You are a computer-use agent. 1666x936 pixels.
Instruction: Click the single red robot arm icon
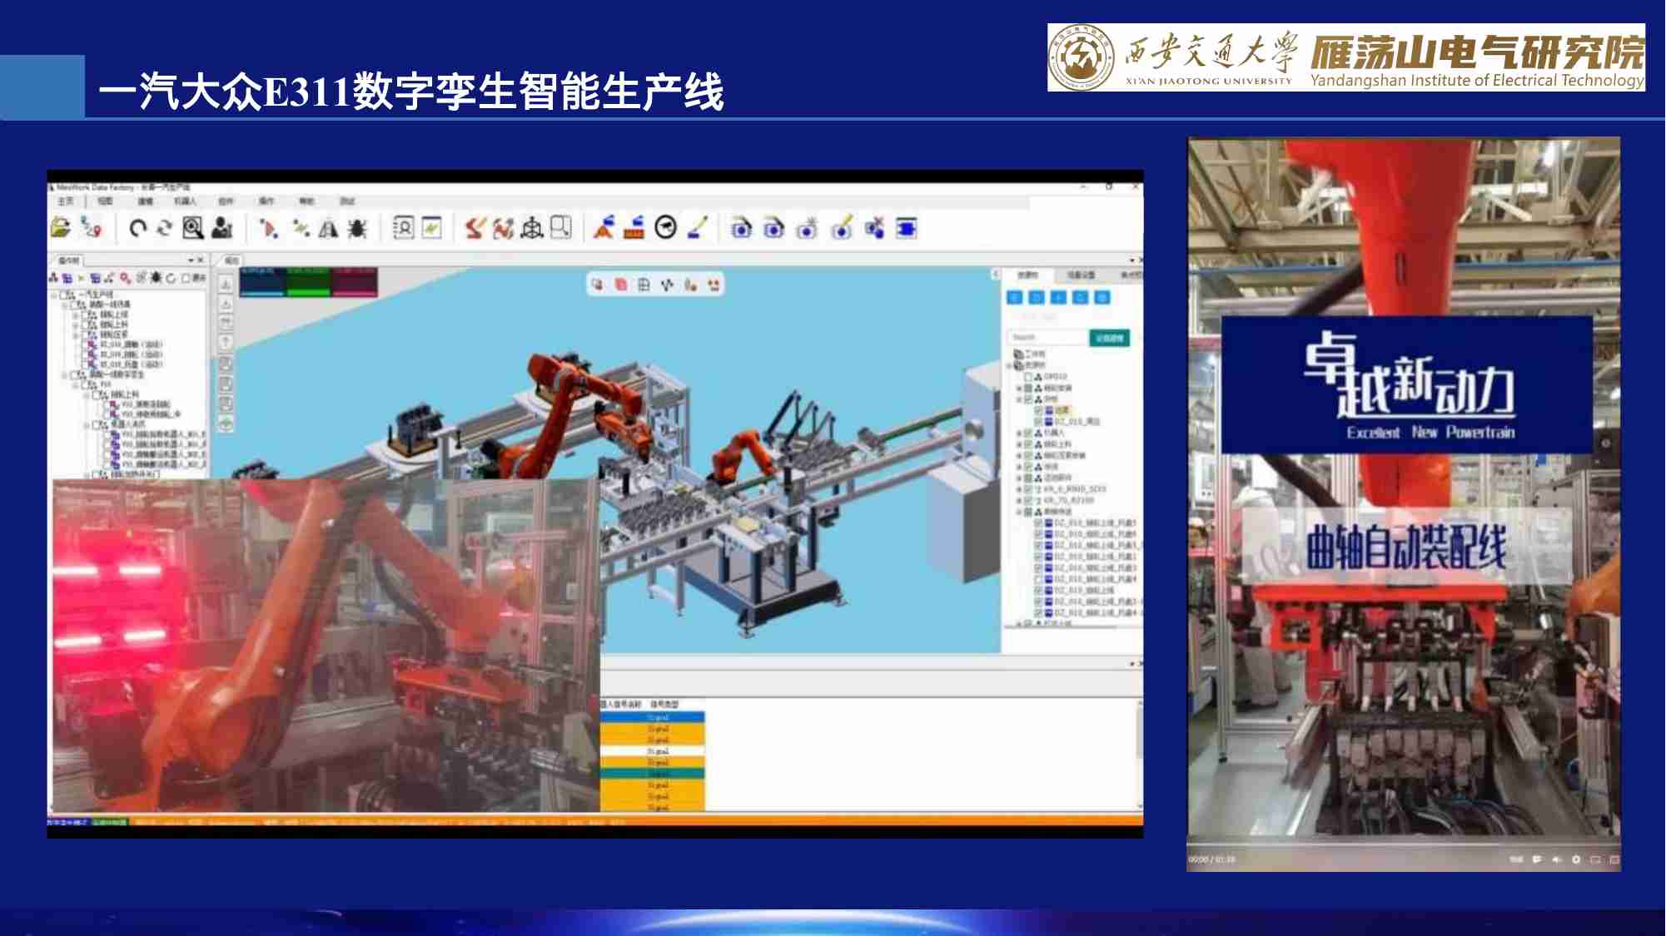point(475,227)
